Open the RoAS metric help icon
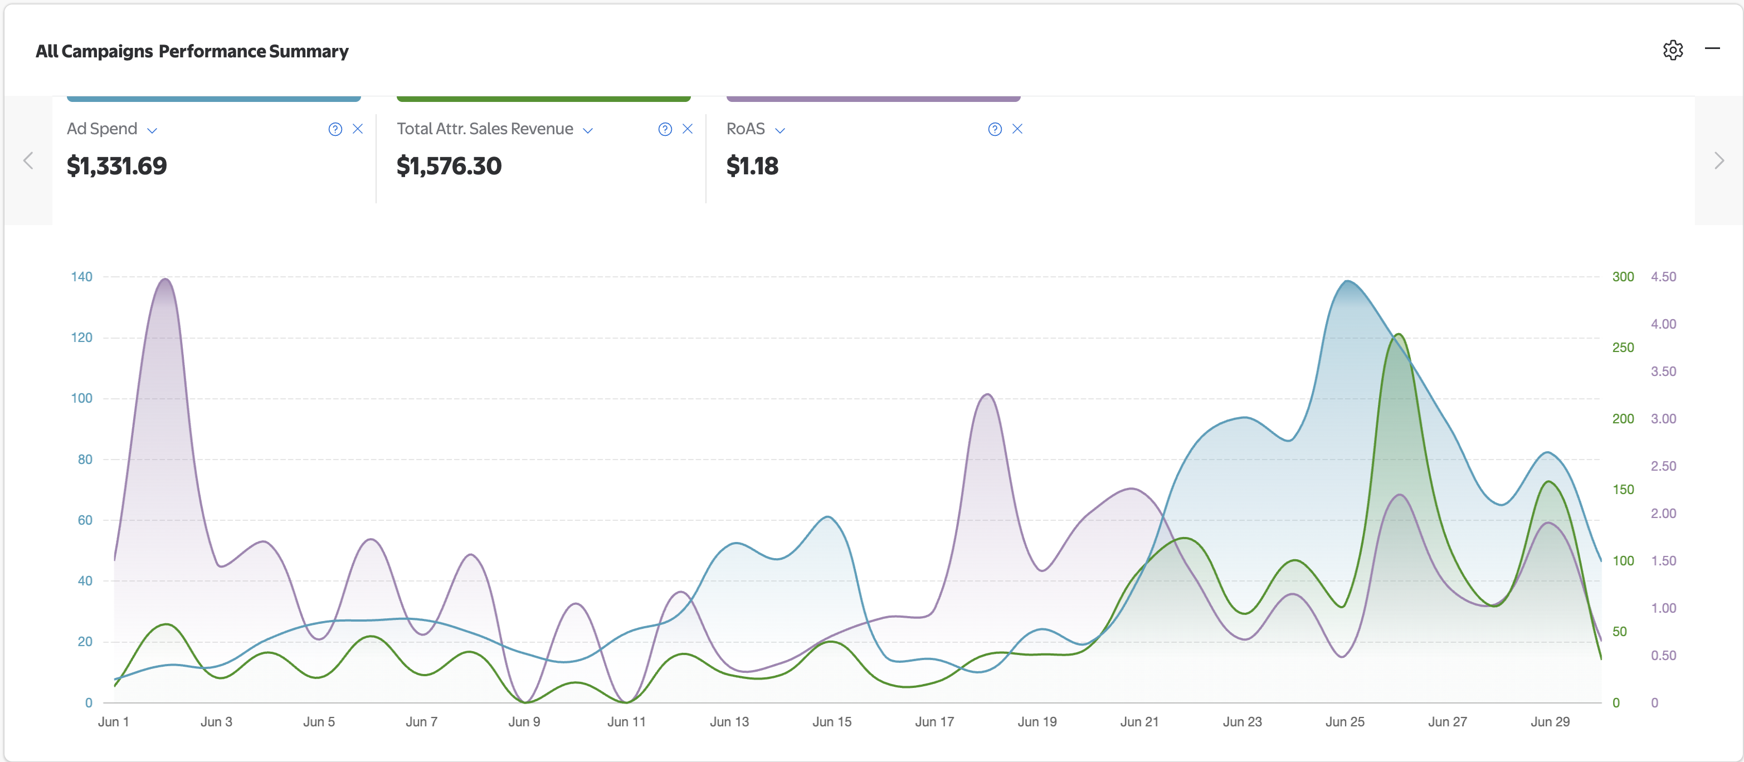Screen dimensions: 1744x762 tap(994, 129)
